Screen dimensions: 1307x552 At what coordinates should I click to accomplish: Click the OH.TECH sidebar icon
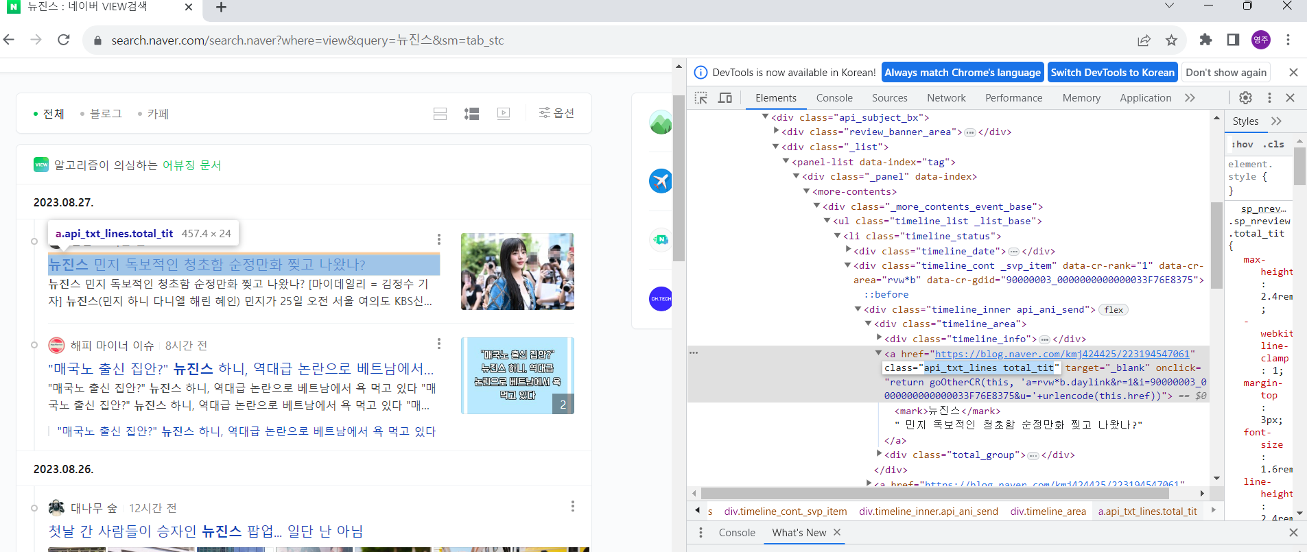pyautogui.click(x=661, y=299)
